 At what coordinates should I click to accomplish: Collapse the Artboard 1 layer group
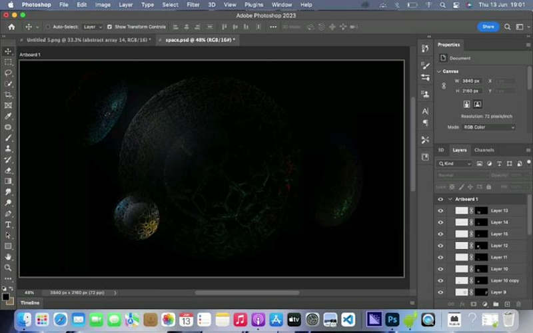[450, 199]
